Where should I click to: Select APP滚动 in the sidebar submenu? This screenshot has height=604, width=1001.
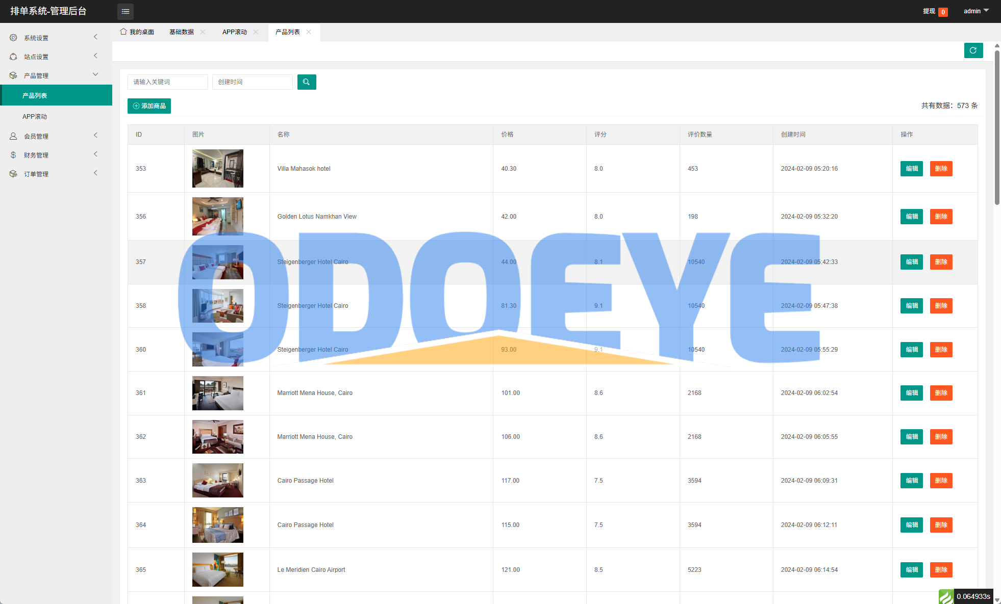coord(35,117)
